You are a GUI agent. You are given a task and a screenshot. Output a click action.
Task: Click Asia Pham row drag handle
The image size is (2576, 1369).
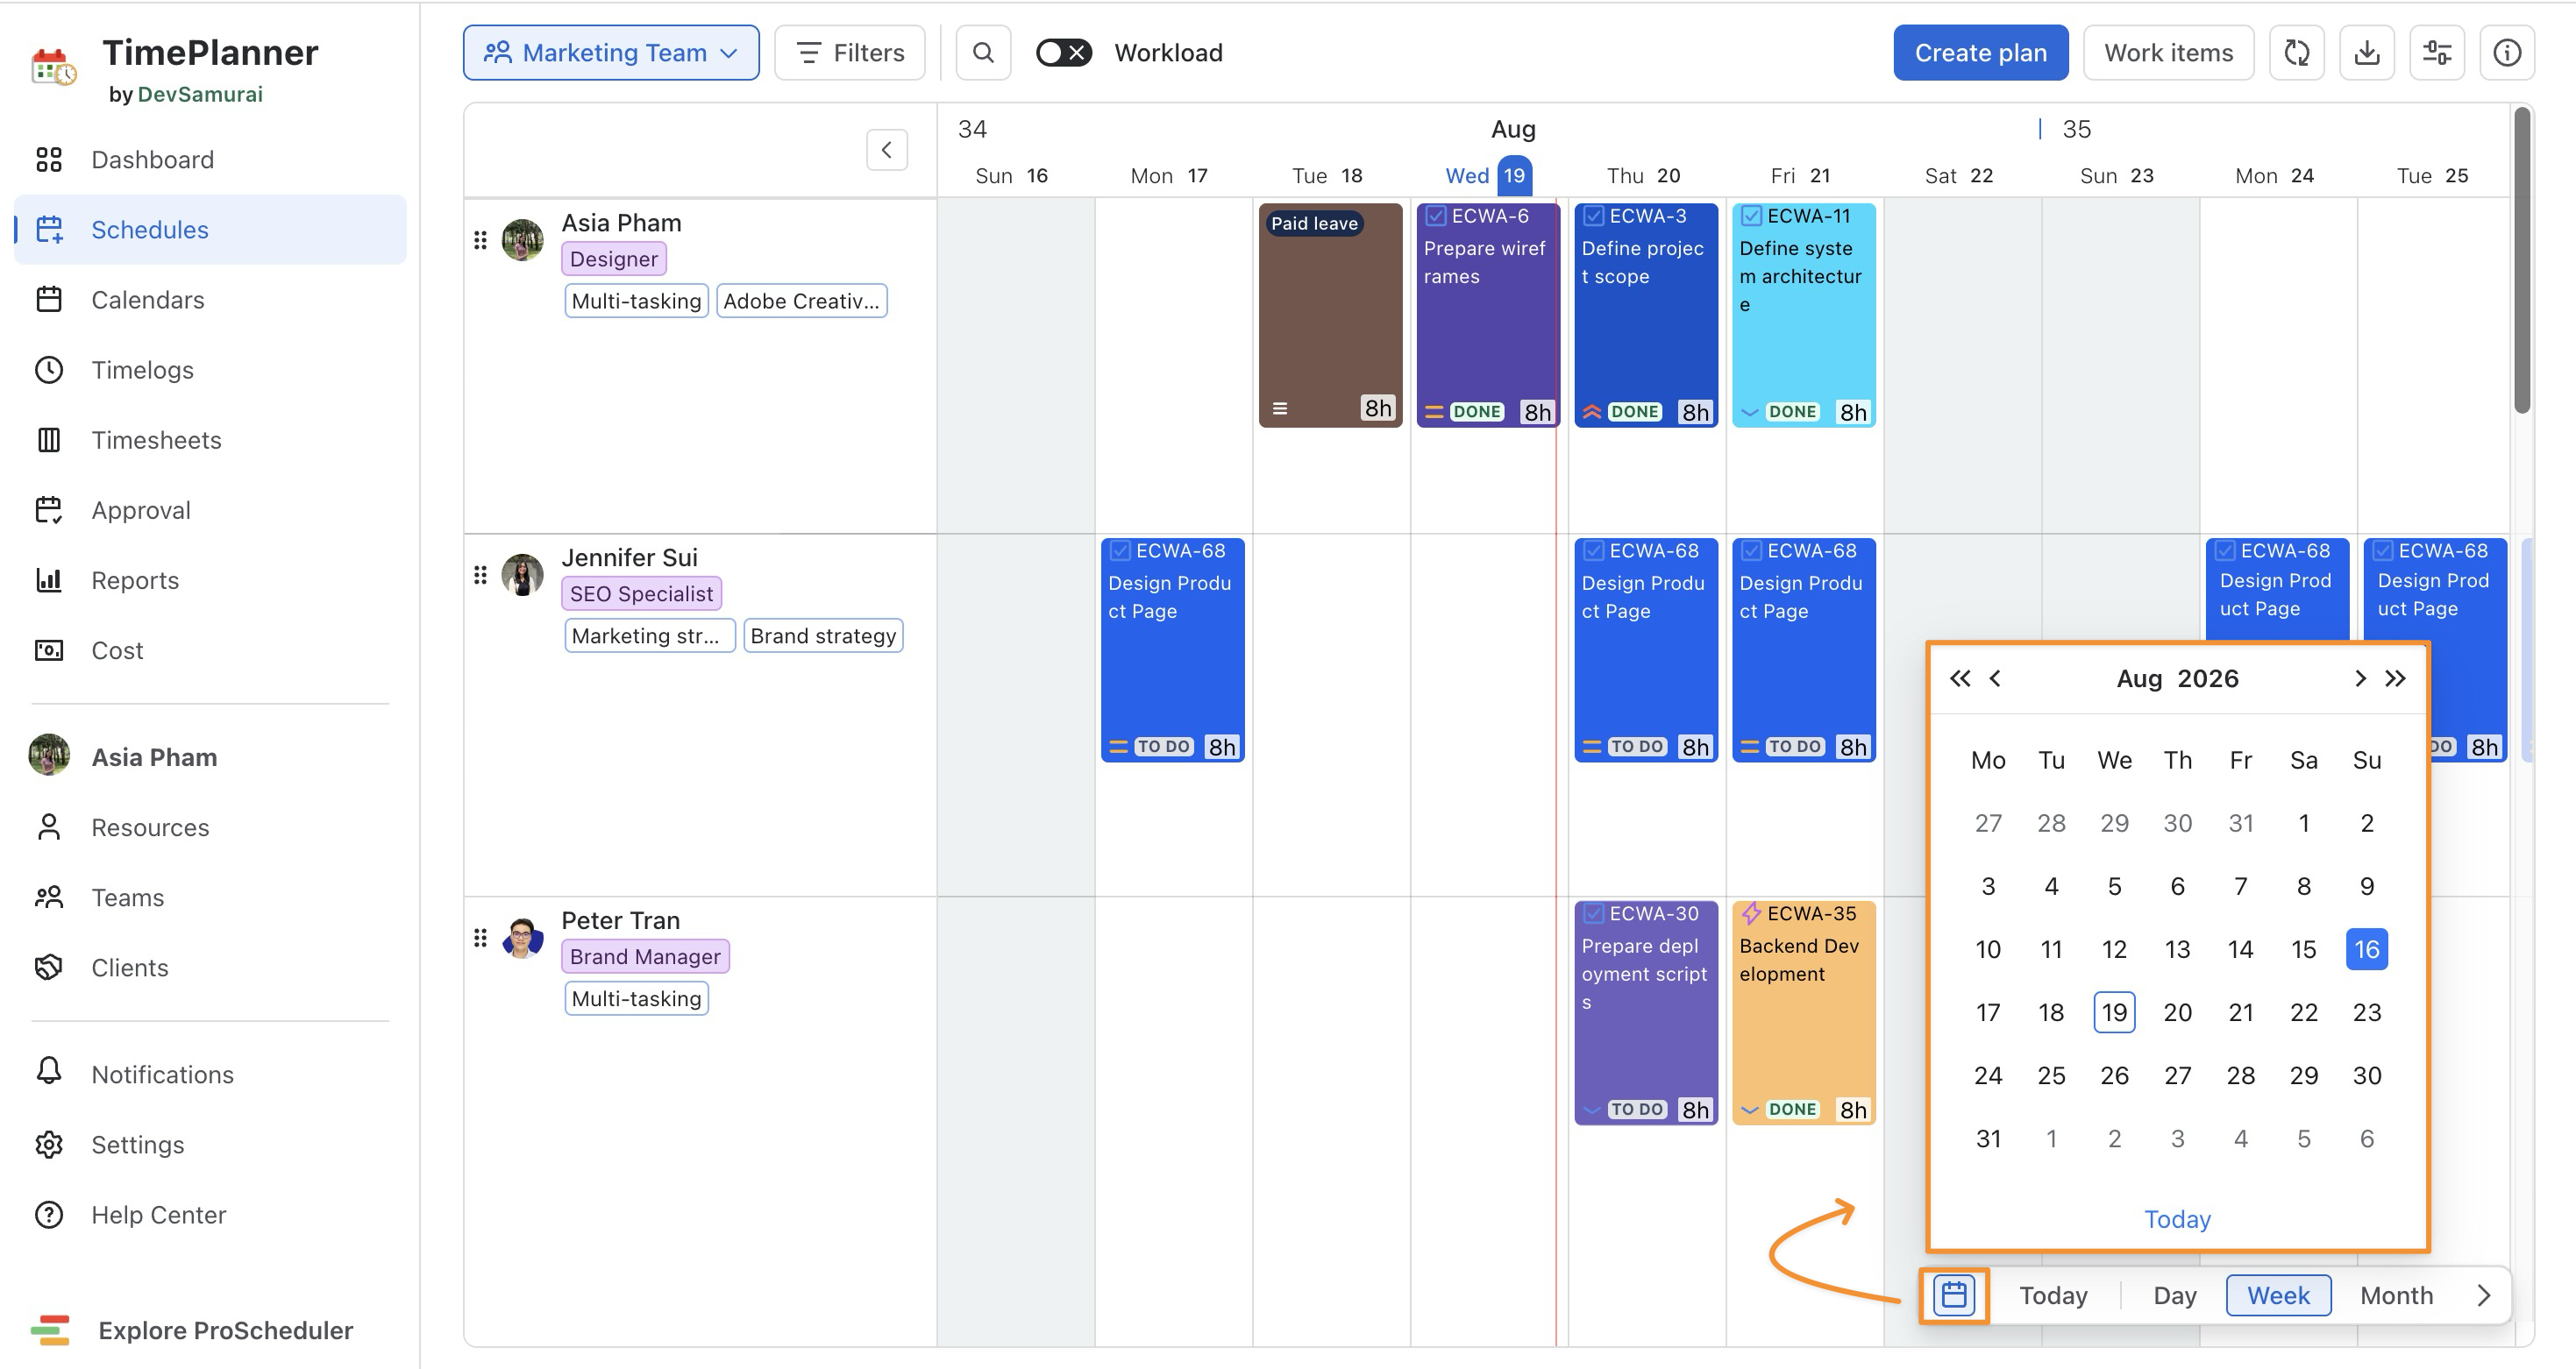click(480, 240)
